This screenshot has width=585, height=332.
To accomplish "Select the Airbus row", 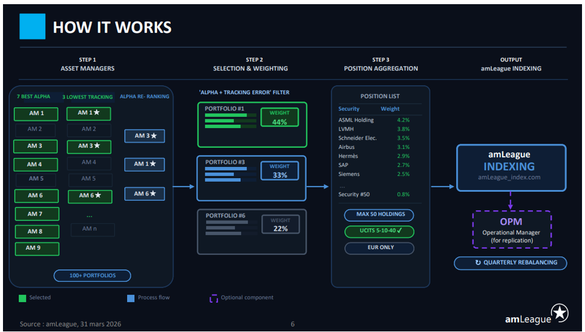I will (374, 147).
